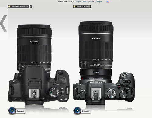This screenshot has height=118, width=152.
Task: Click the Canon mount adapter on R8
Action: pyautogui.click(x=96, y=74)
